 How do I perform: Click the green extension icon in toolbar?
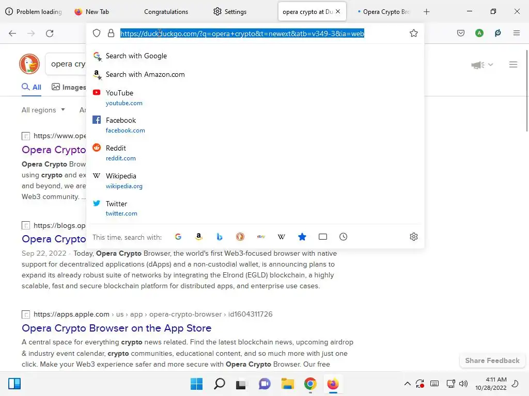point(498,33)
